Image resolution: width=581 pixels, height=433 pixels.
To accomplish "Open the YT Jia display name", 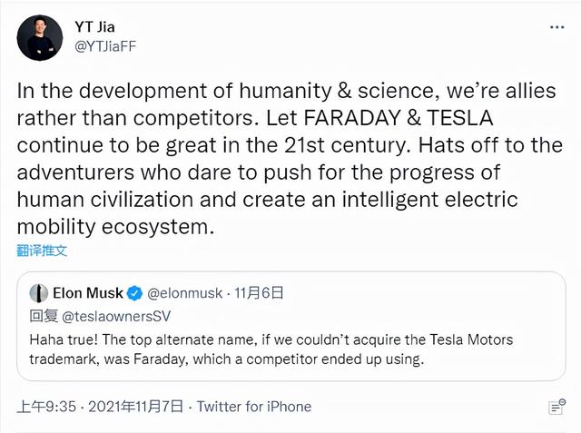I will coord(94,25).
